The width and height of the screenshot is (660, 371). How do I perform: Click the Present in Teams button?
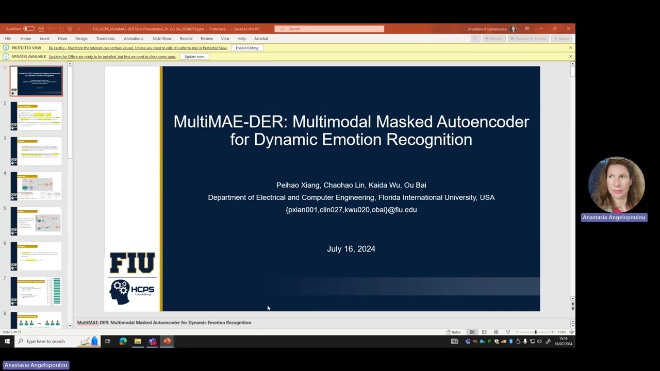tap(528, 39)
